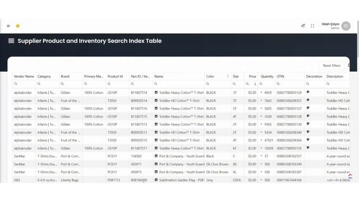Expand quantity arrow next to 47021
Image resolution: width=359 pixels, height=202 pixels.
point(261,140)
